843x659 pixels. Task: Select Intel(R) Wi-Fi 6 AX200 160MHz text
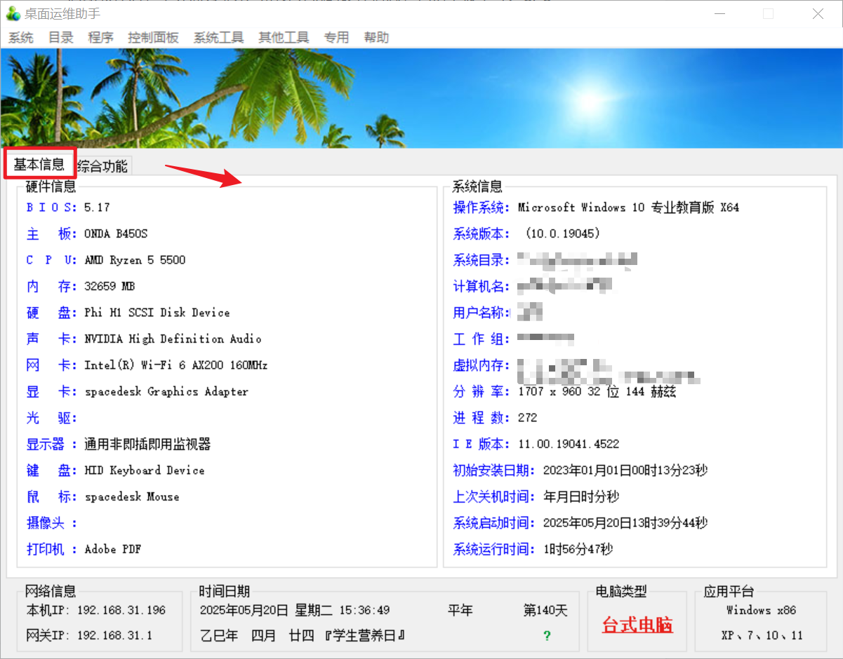176,365
